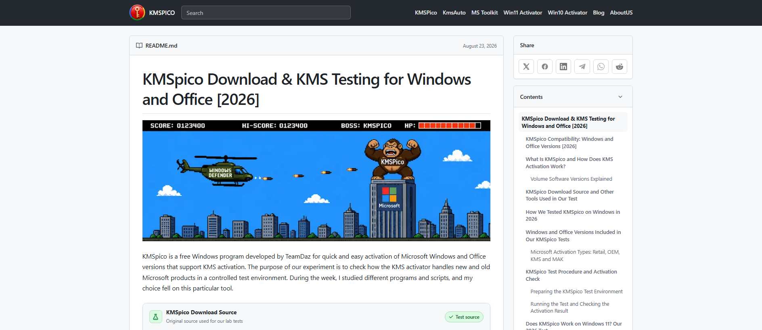Image resolution: width=762 pixels, height=330 pixels.
Task: Focus the Search input field
Action: point(266,13)
